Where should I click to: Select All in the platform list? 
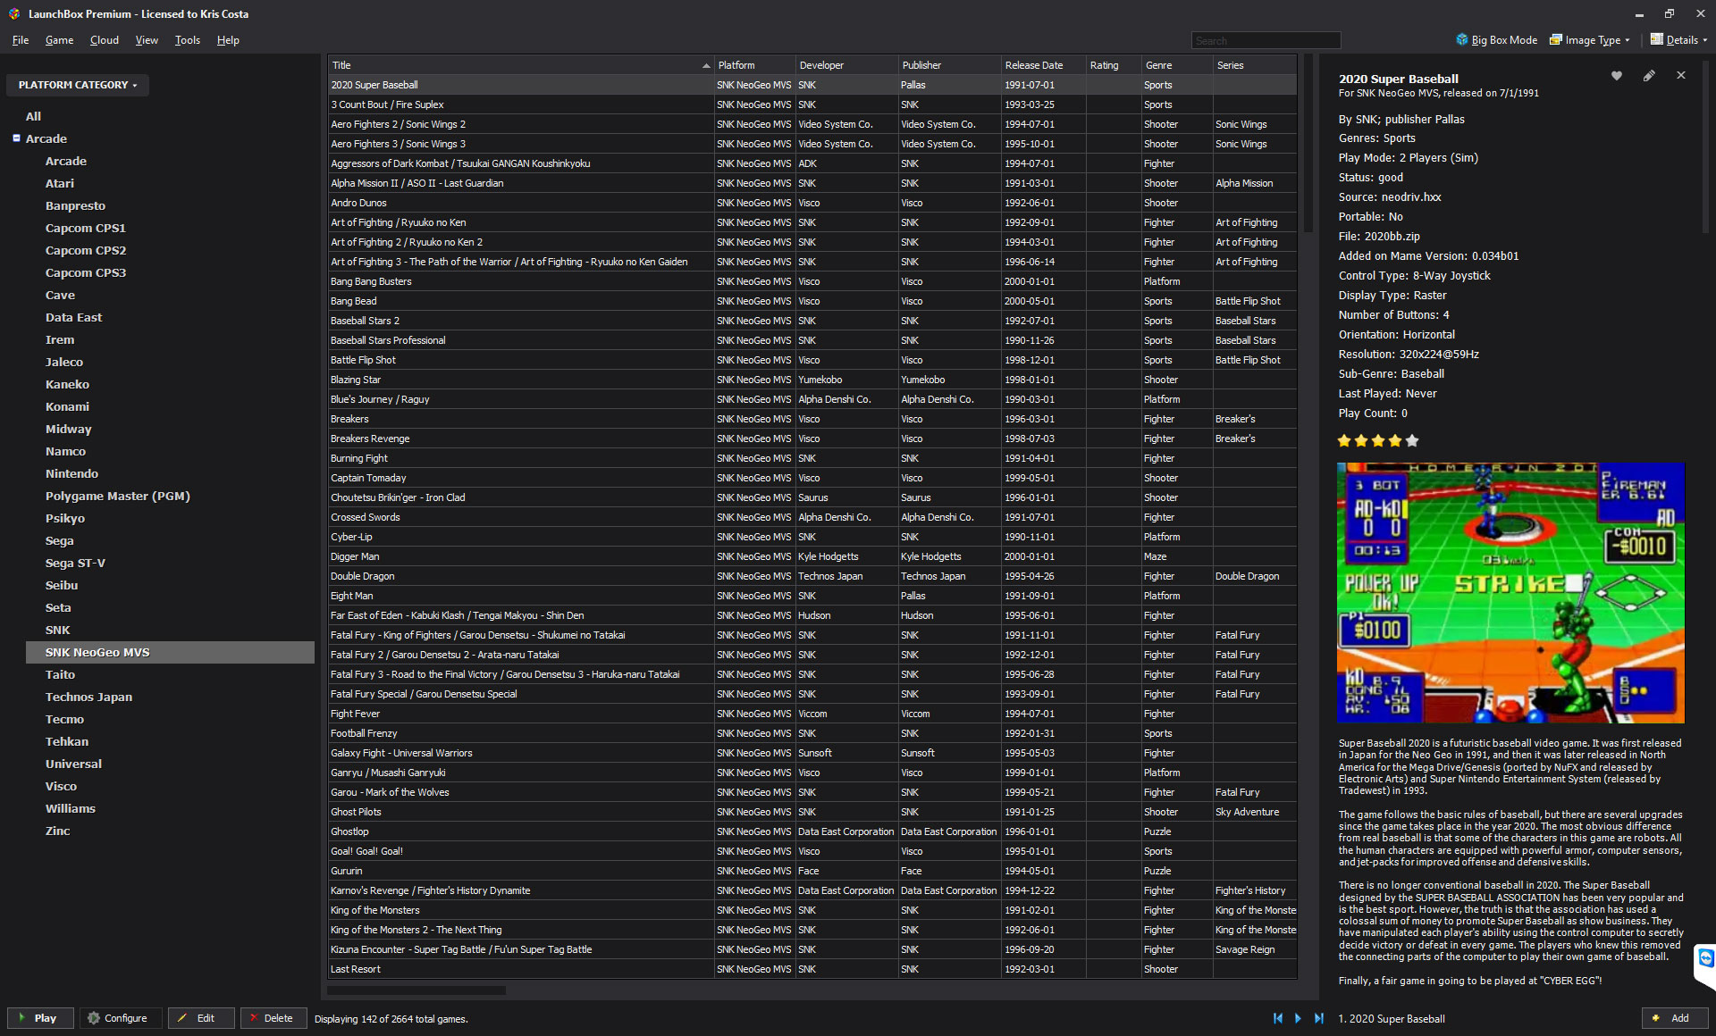click(x=33, y=116)
